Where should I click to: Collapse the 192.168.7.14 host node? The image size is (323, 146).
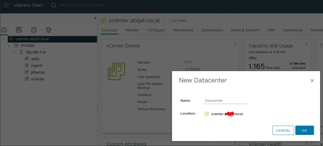click(x=14, y=52)
